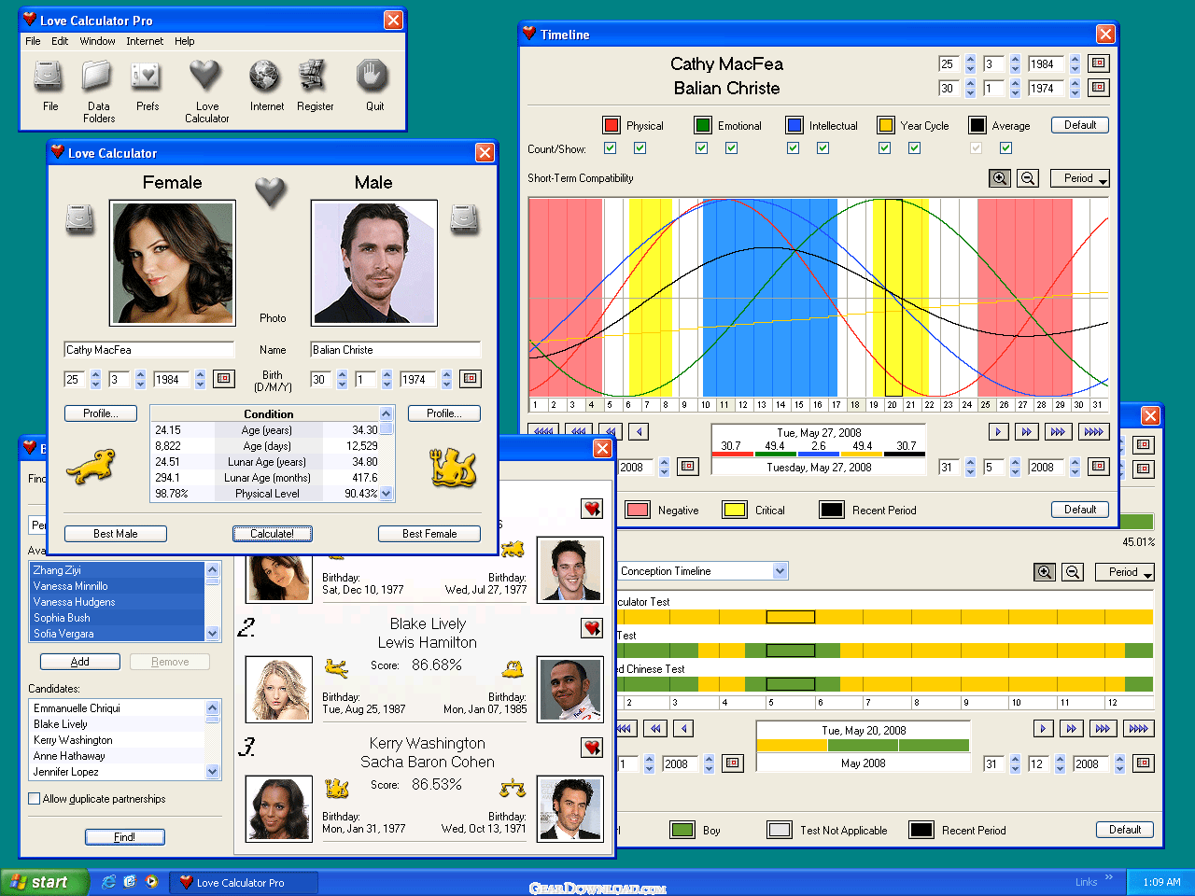Click Love Calculator Pro taskbar button
The height and width of the screenshot is (896, 1195).
point(245,882)
